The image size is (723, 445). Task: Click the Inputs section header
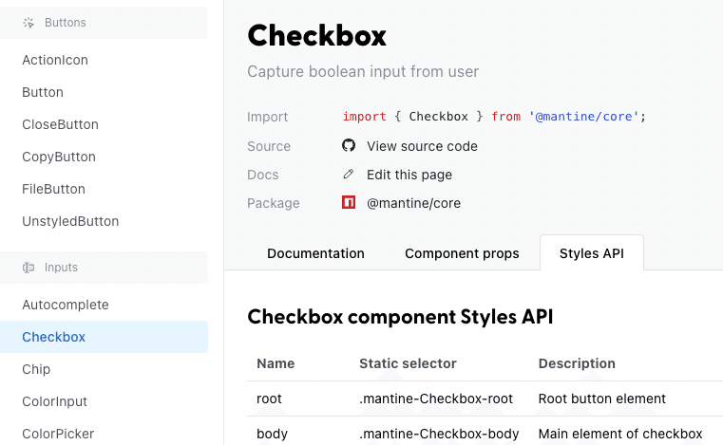click(x=104, y=268)
